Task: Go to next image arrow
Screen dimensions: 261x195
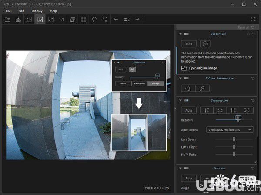Action: coord(137,20)
